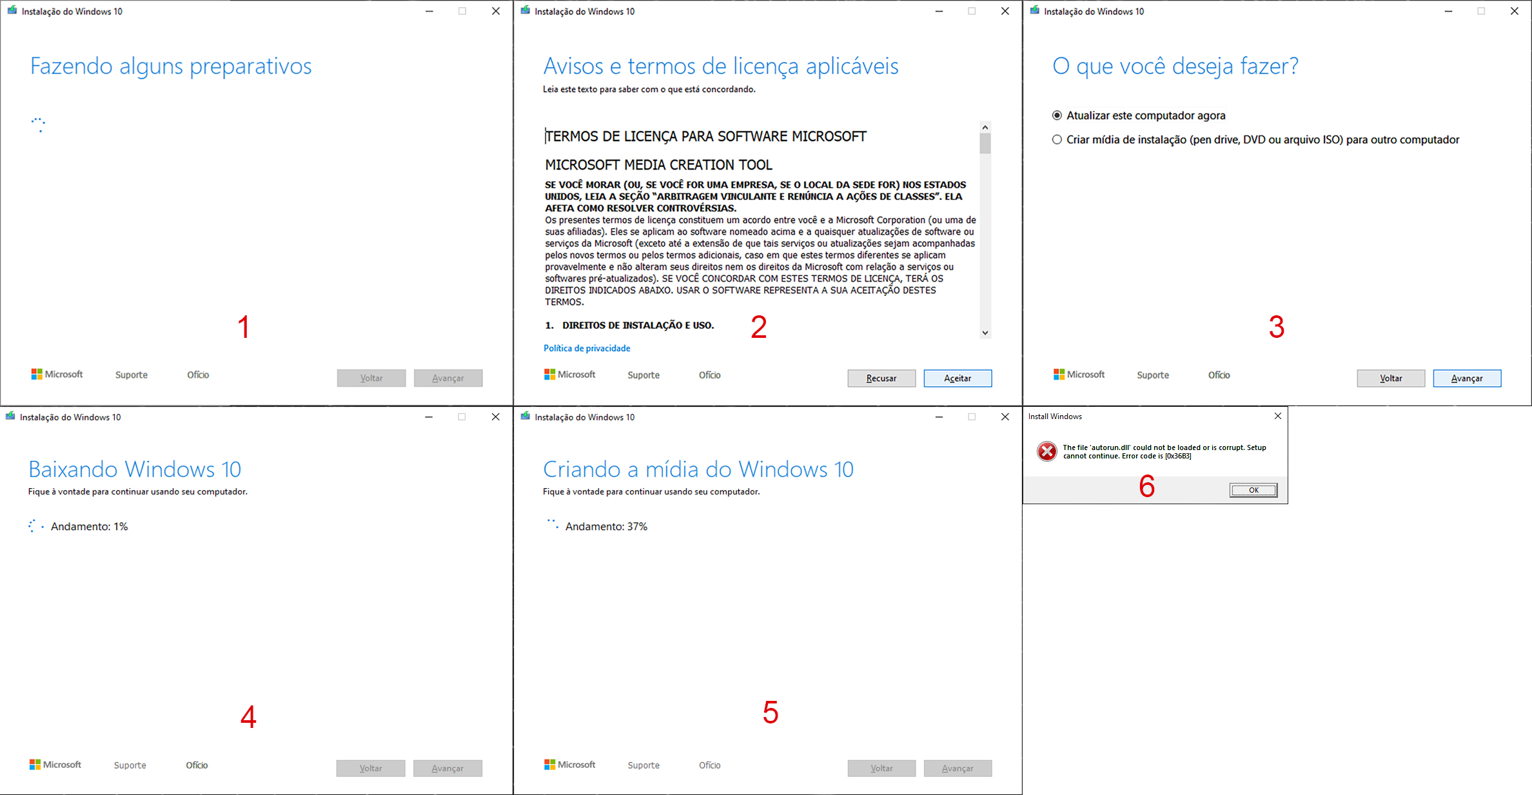Image resolution: width=1532 pixels, height=795 pixels.
Task: Minimize the Baixando Windows 10 window
Action: click(x=429, y=417)
